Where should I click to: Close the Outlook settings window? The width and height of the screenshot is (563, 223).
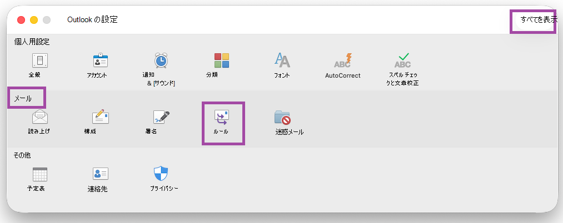[21, 20]
